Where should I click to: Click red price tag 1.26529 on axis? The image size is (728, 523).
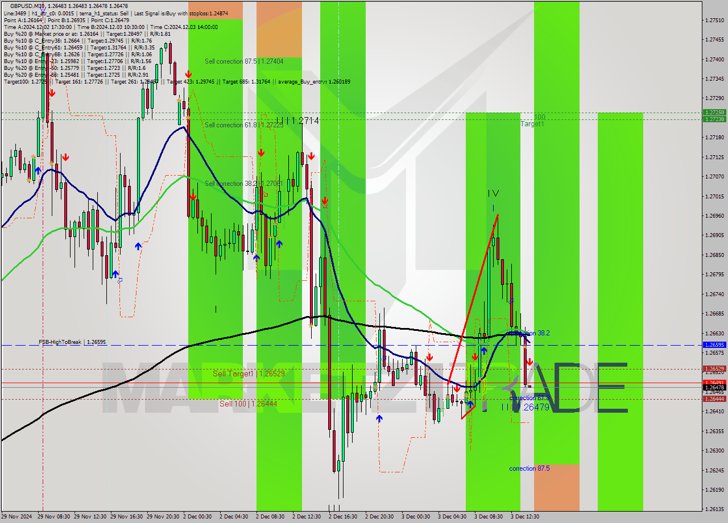click(x=714, y=368)
